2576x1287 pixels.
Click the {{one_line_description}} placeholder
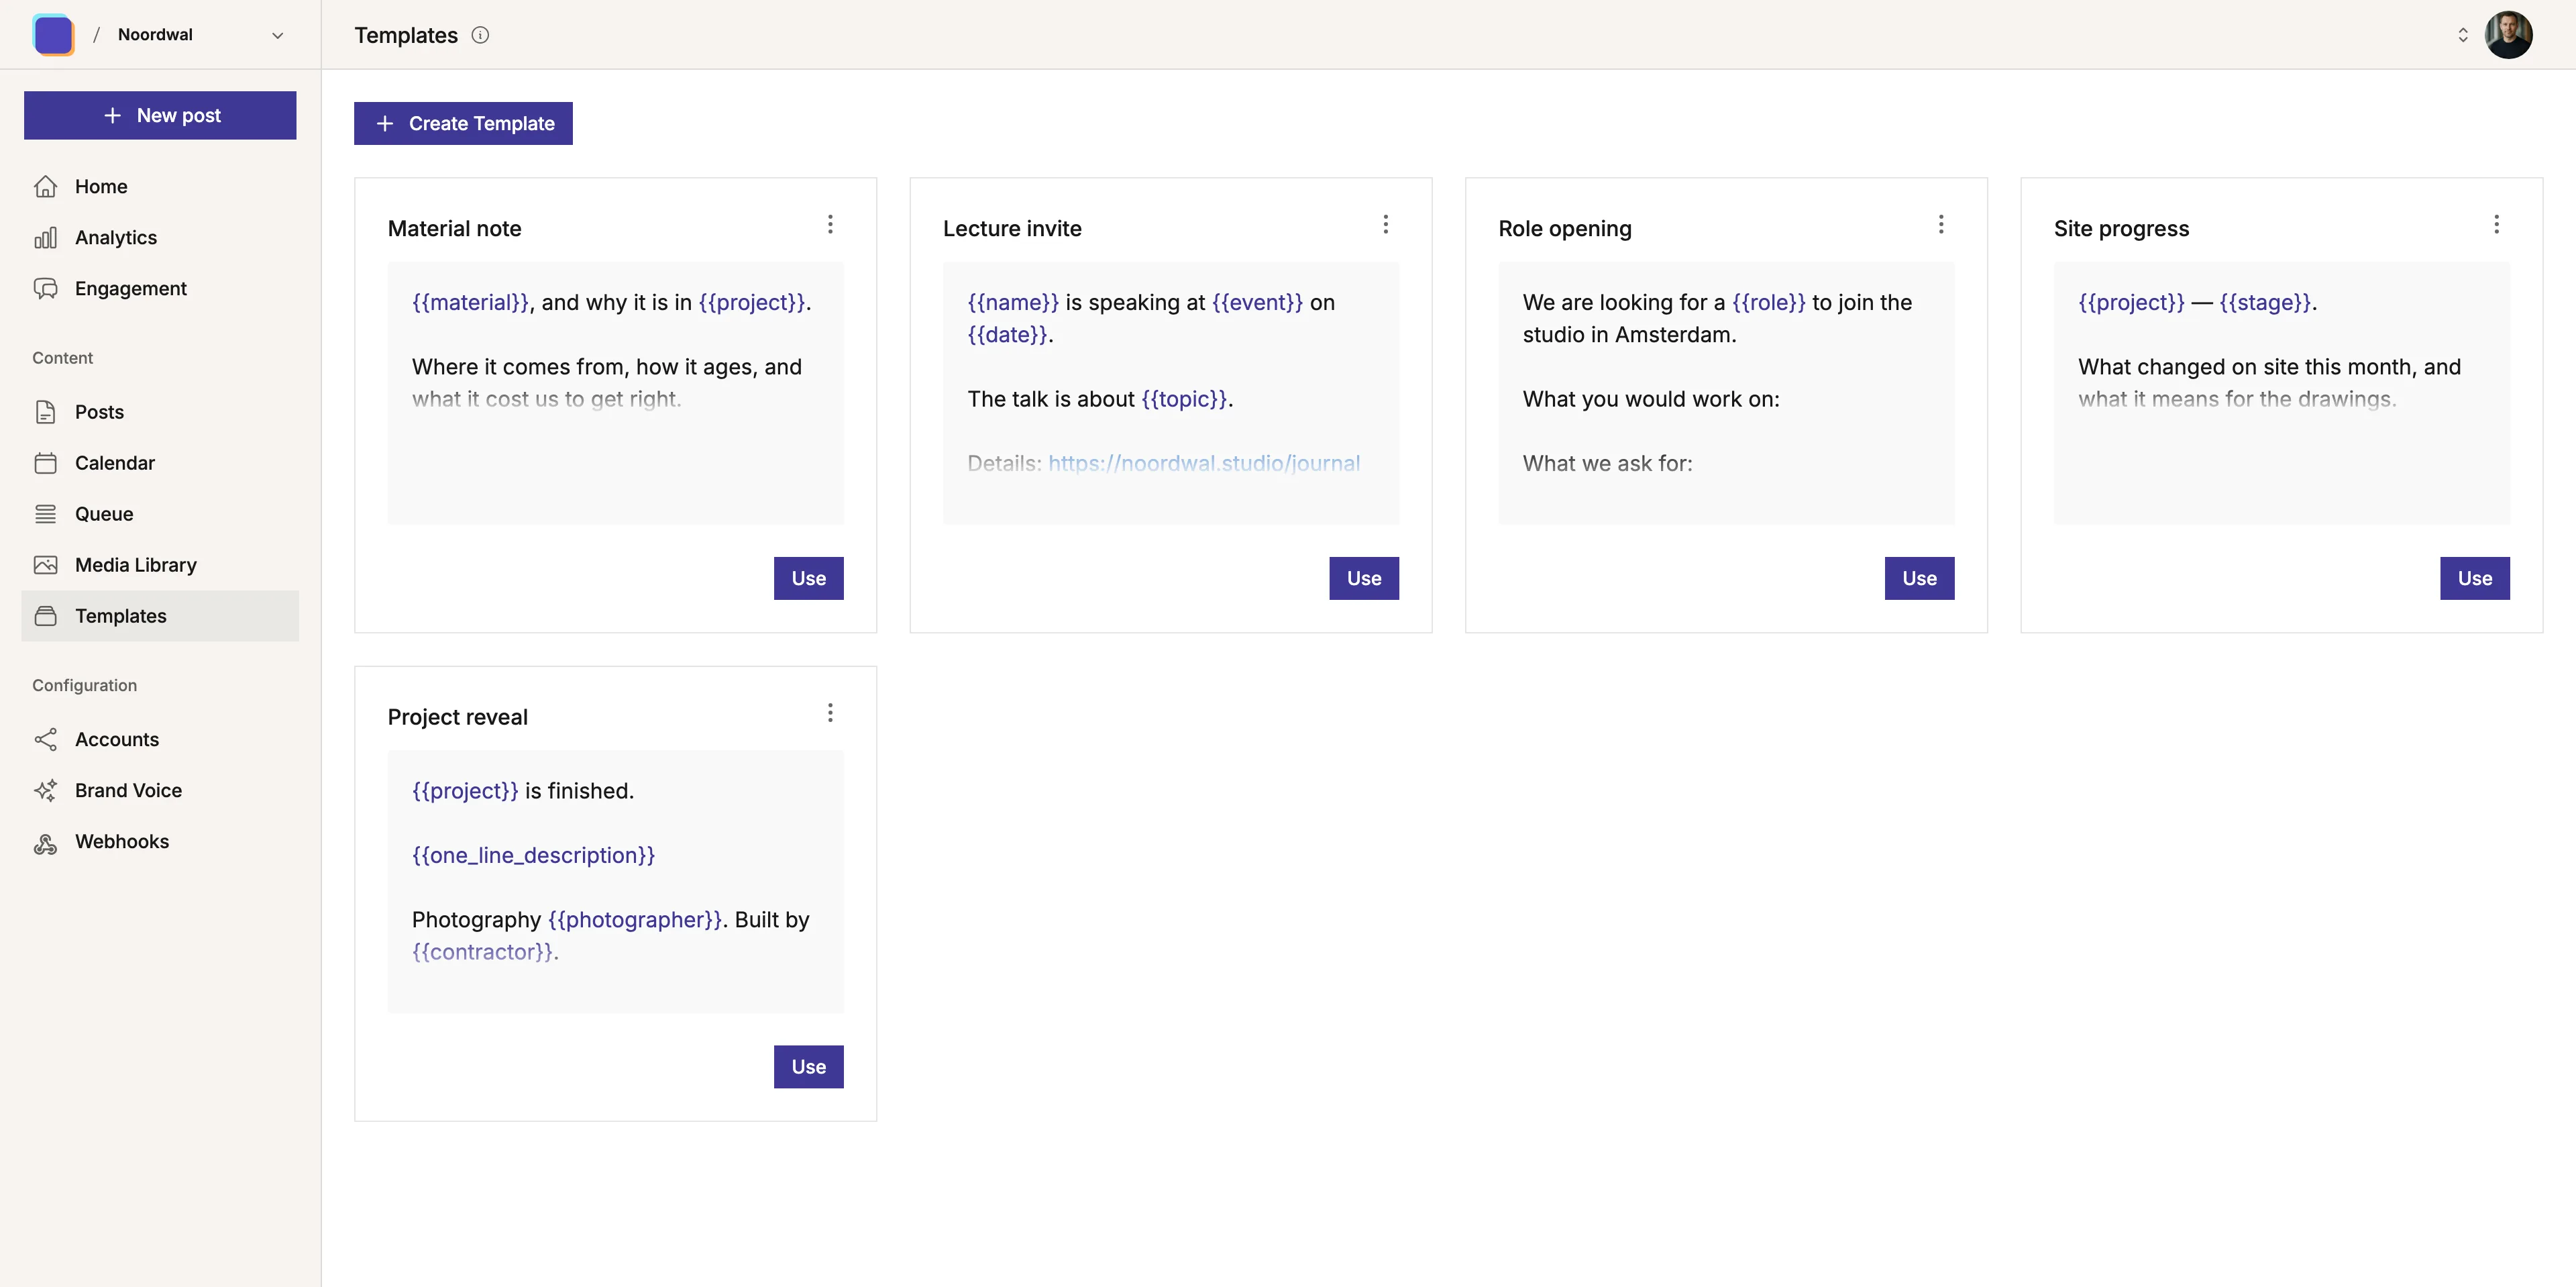[534, 856]
